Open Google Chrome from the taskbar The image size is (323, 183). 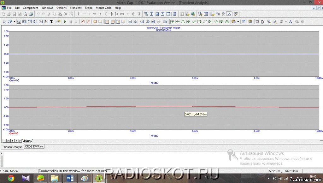click(x=11, y=178)
